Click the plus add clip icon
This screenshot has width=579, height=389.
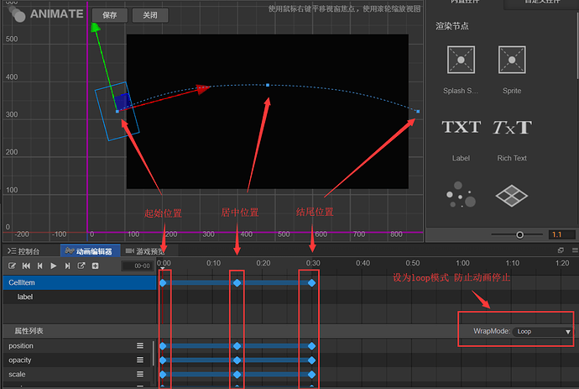coord(96,265)
